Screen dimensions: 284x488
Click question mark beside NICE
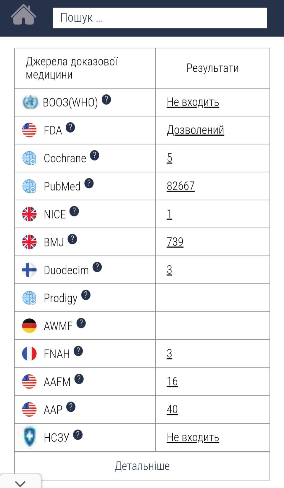point(74,211)
